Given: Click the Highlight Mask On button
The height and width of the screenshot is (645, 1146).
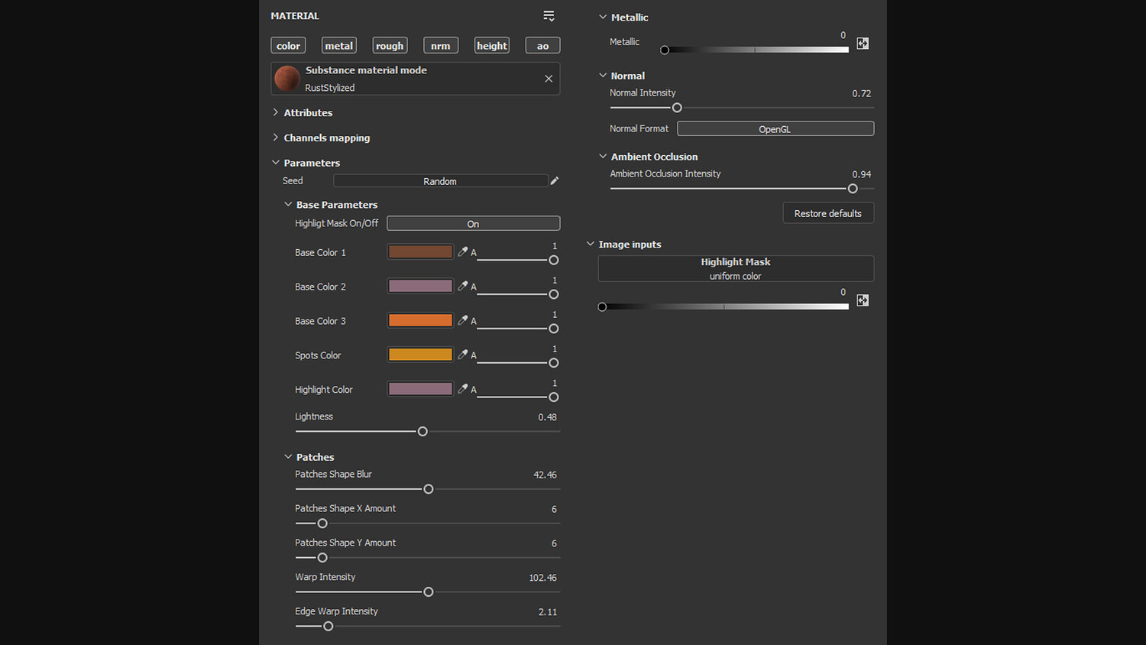Looking at the screenshot, I should (x=473, y=224).
